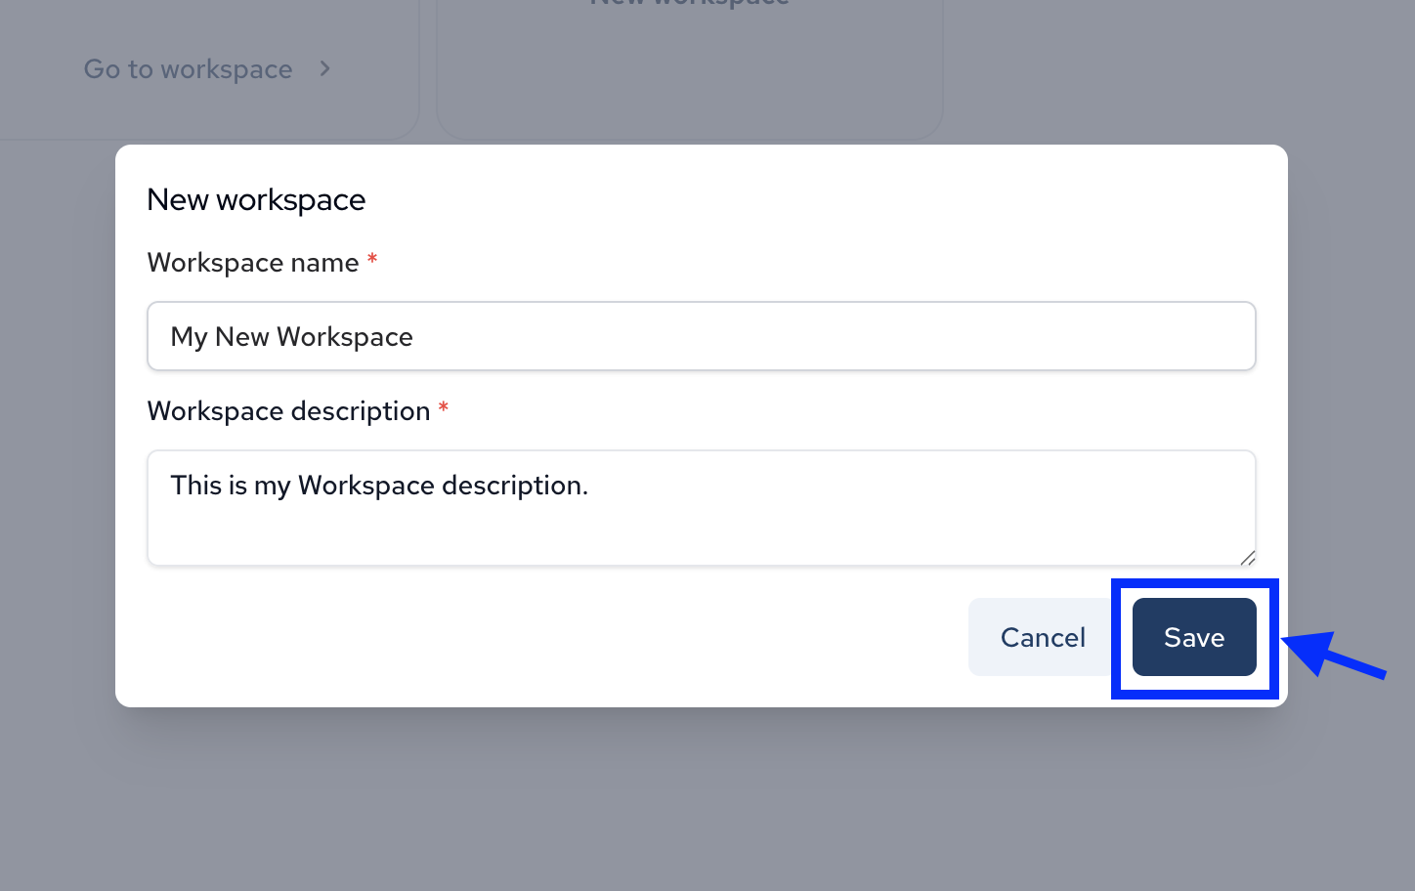Click the resize handle of the description box
The height and width of the screenshot is (891, 1415).
coord(1248,558)
